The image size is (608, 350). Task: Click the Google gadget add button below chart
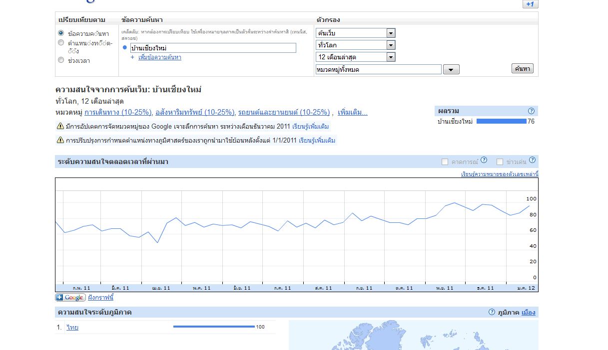tap(70, 298)
